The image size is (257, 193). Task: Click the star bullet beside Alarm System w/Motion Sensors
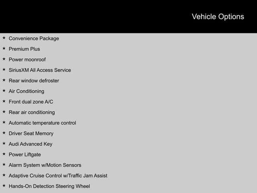pyautogui.click(x=4, y=165)
